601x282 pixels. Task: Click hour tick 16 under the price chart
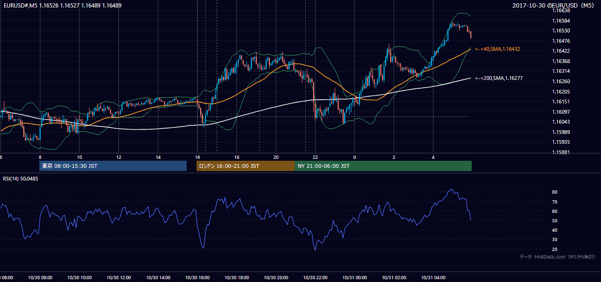[198, 157]
